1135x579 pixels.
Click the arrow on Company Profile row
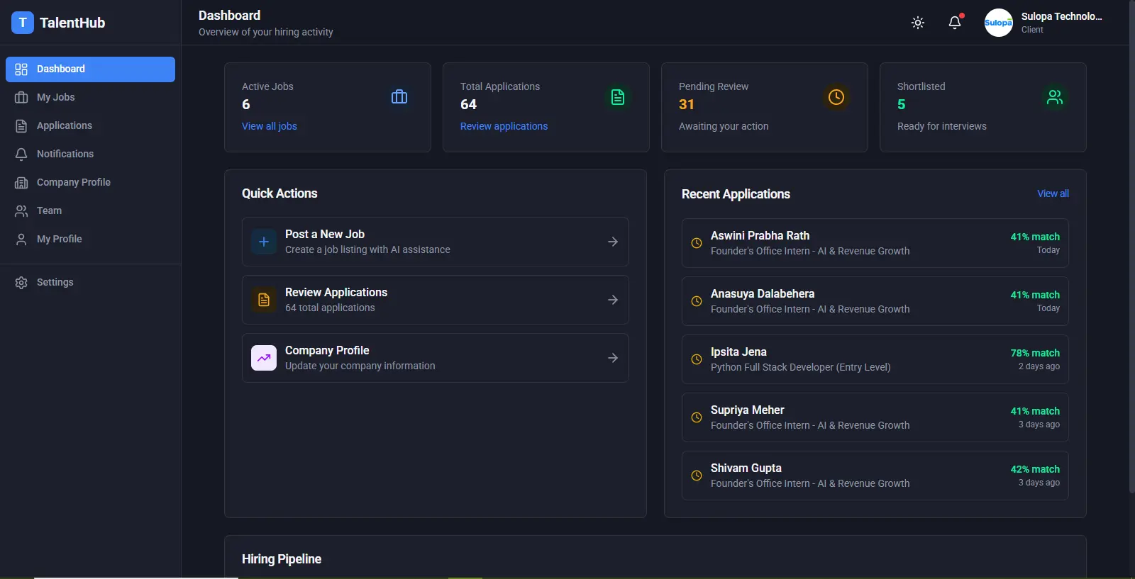[x=613, y=358]
